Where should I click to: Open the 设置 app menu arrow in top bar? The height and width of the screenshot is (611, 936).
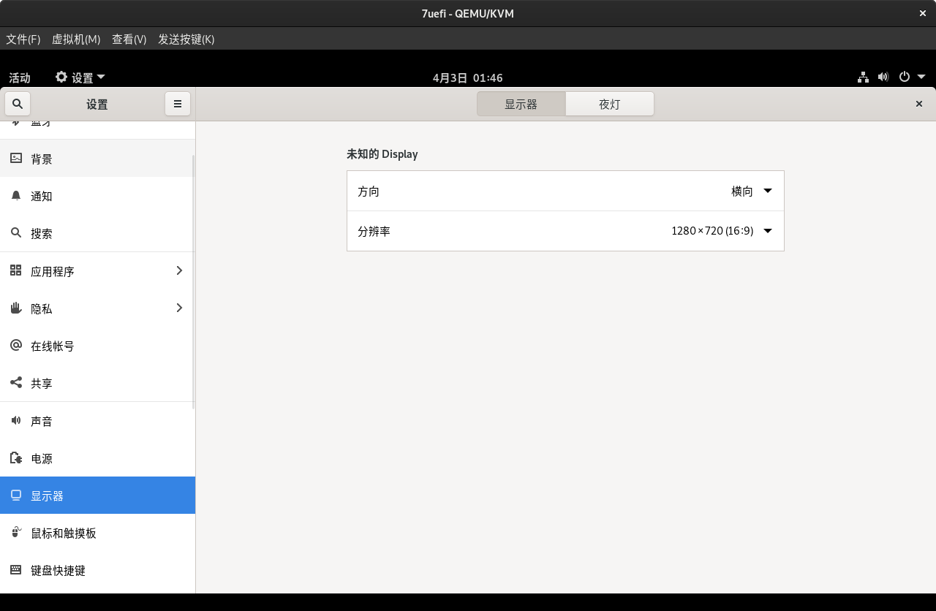101,77
